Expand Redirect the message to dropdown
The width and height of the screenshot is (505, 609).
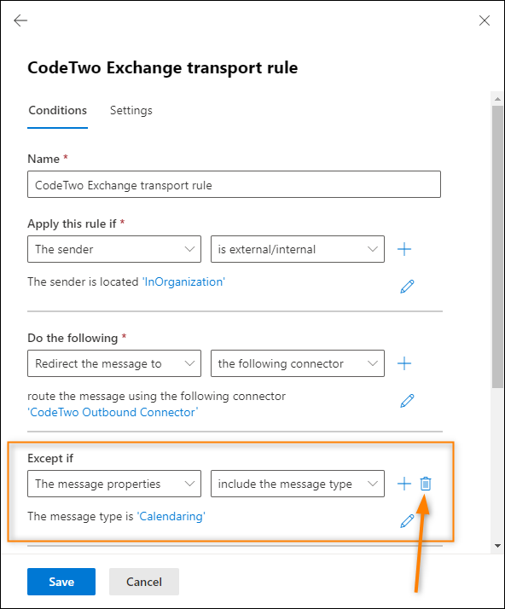[x=114, y=363]
